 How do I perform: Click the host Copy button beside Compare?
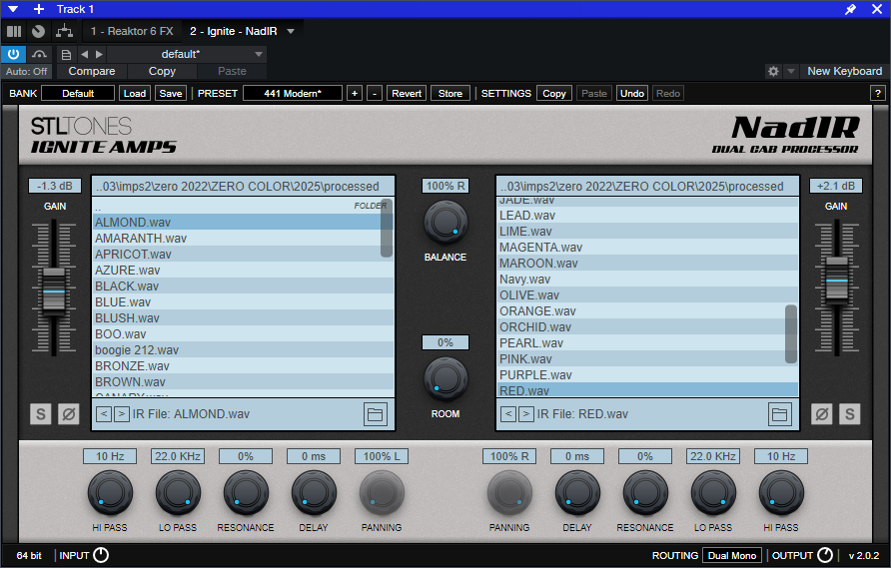coord(162,72)
